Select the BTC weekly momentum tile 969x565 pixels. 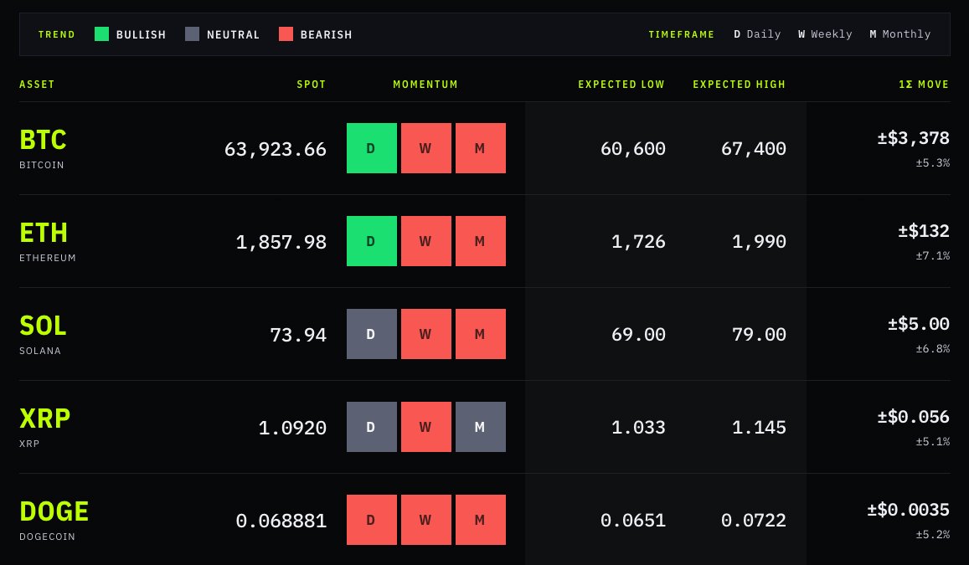425,148
